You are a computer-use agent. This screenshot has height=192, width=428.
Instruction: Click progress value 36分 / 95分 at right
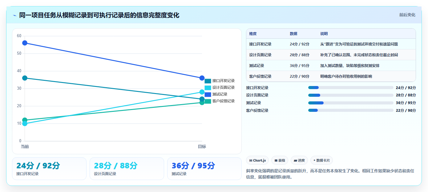click(406, 103)
